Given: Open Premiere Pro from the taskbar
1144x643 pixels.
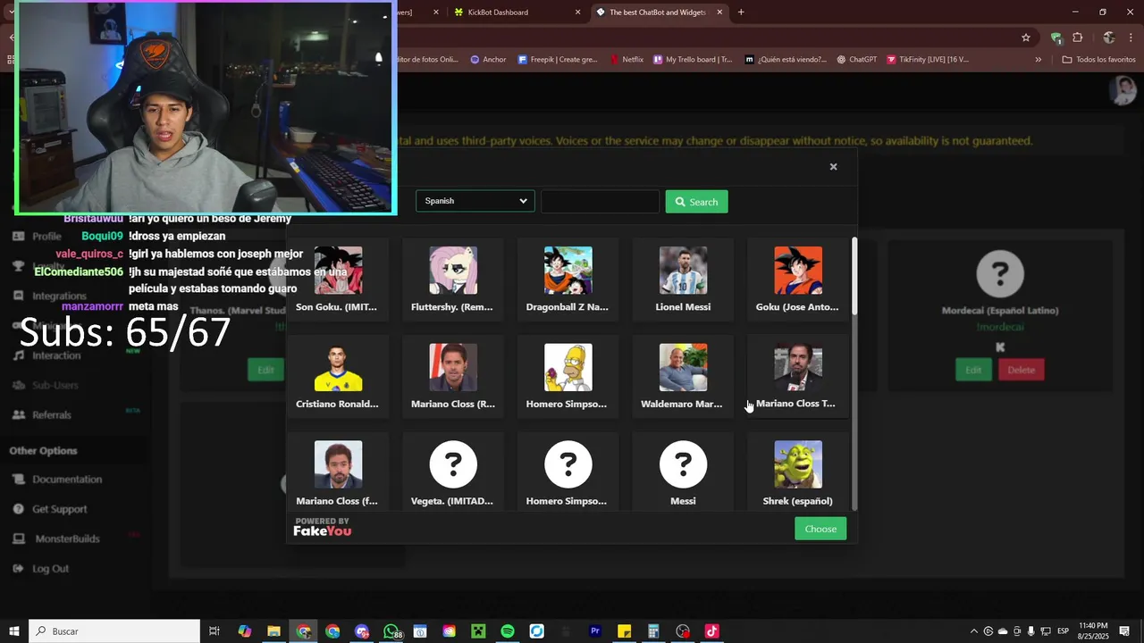Looking at the screenshot, I should 595,631.
